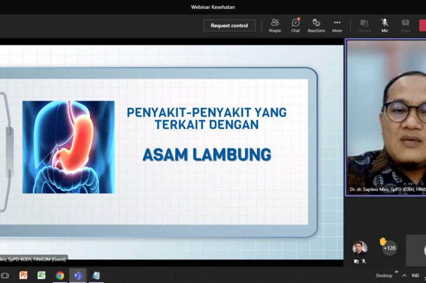Image resolution: width=426 pixels, height=283 pixels.
Task: Switch to Chrome in the taskbar
Action: point(60,275)
